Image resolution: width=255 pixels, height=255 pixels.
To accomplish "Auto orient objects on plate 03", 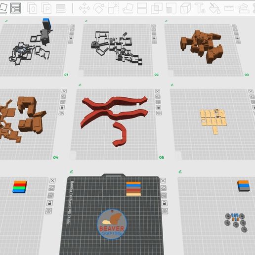I will (x=235, y=30).
